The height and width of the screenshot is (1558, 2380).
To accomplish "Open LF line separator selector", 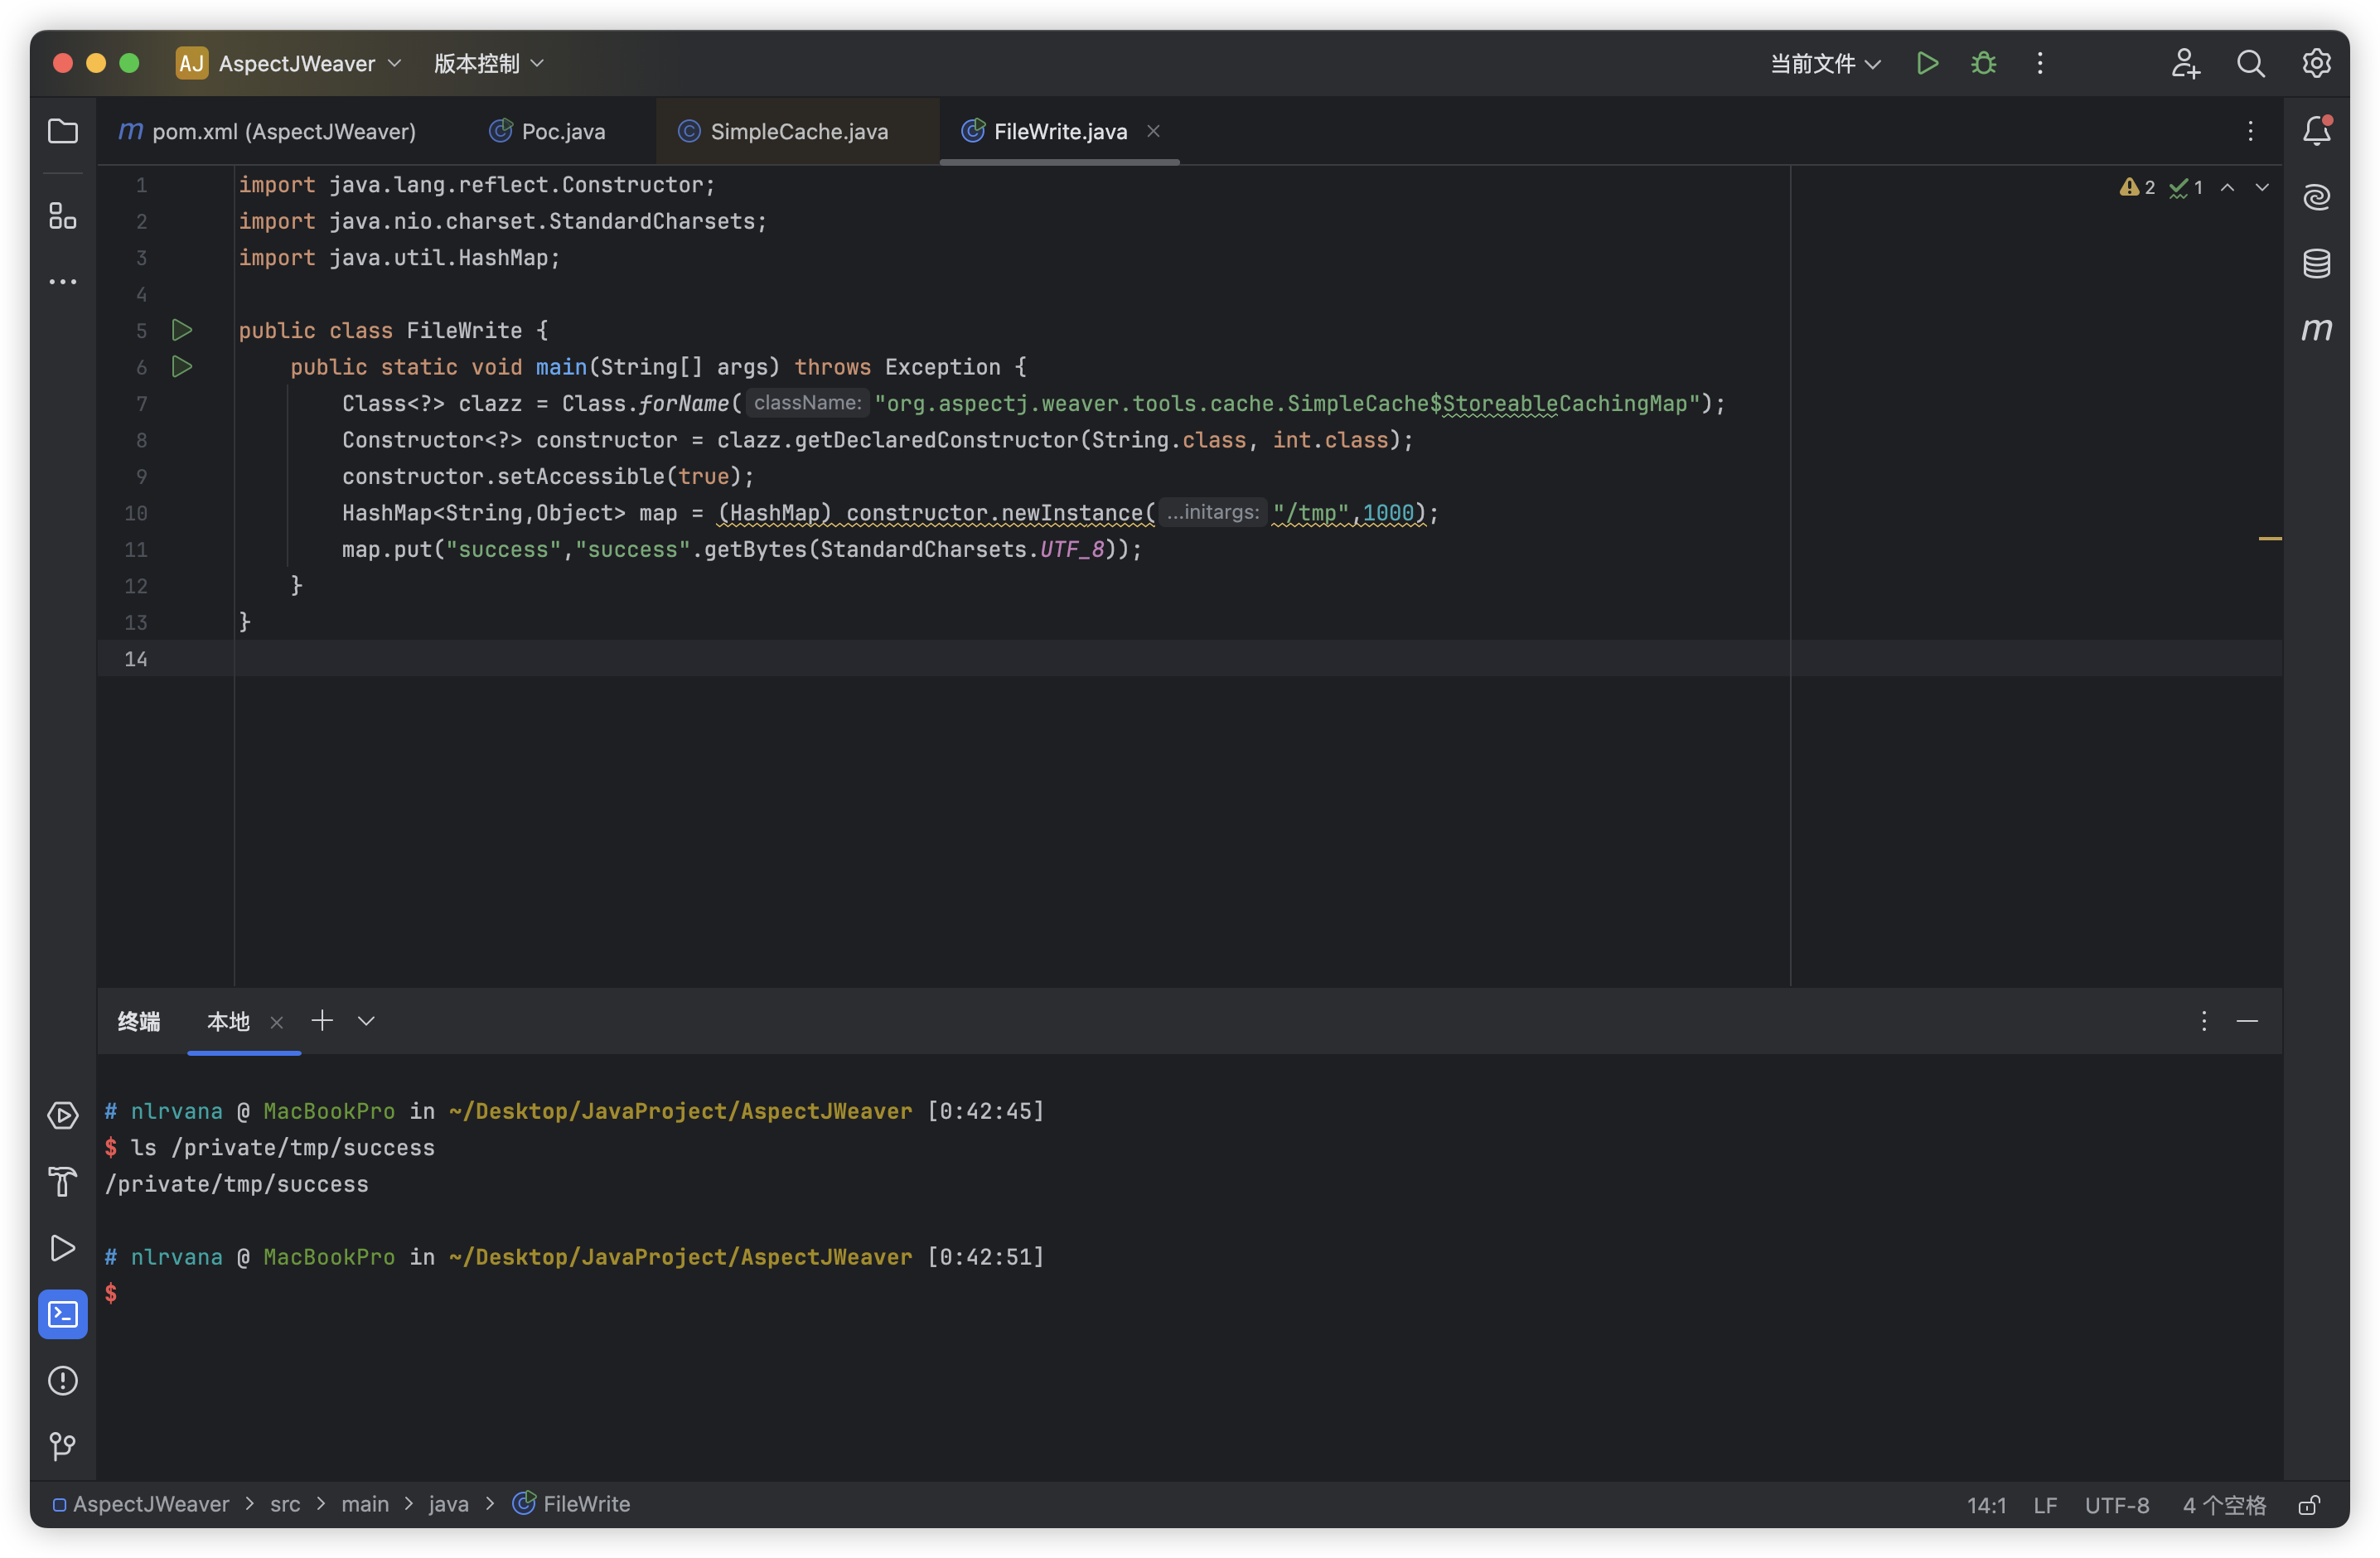I will point(2045,1505).
